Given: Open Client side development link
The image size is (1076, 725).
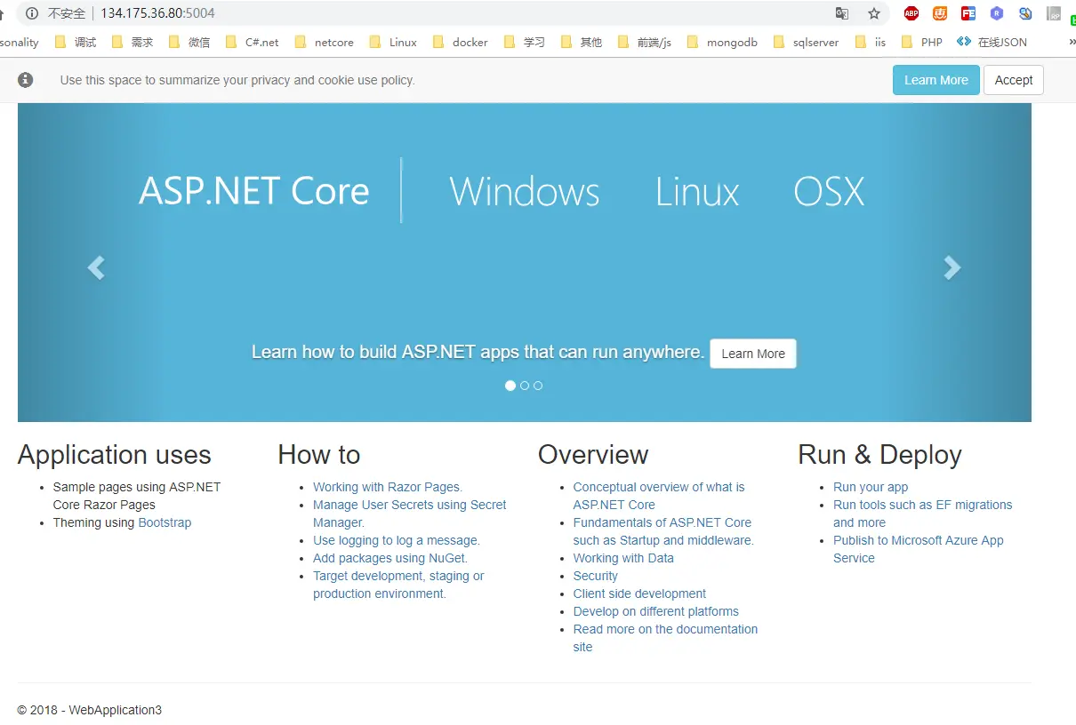Looking at the screenshot, I should (x=639, y=594).
